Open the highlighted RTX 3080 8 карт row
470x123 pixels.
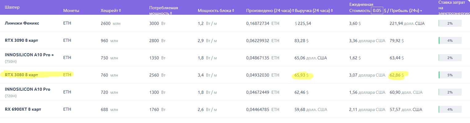tap(21, 75)
